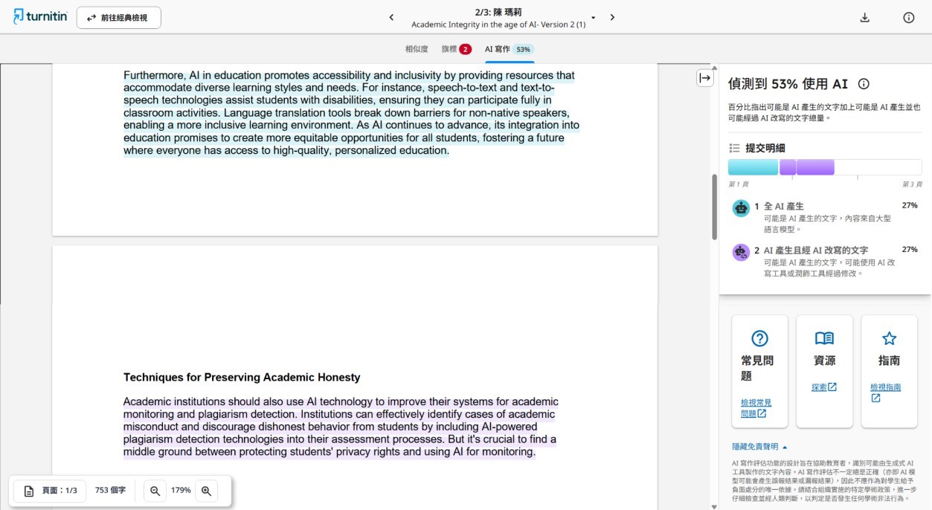Click 頁面：1/3 page indicator
Viewport: 932px width, 510px height.
coord(51,491)
